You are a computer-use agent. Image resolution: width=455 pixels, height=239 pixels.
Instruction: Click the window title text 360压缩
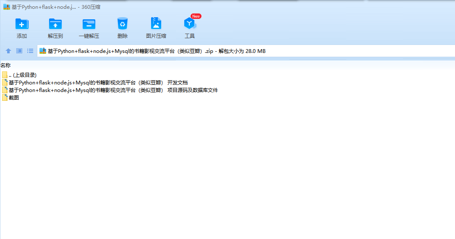(91, 7)
